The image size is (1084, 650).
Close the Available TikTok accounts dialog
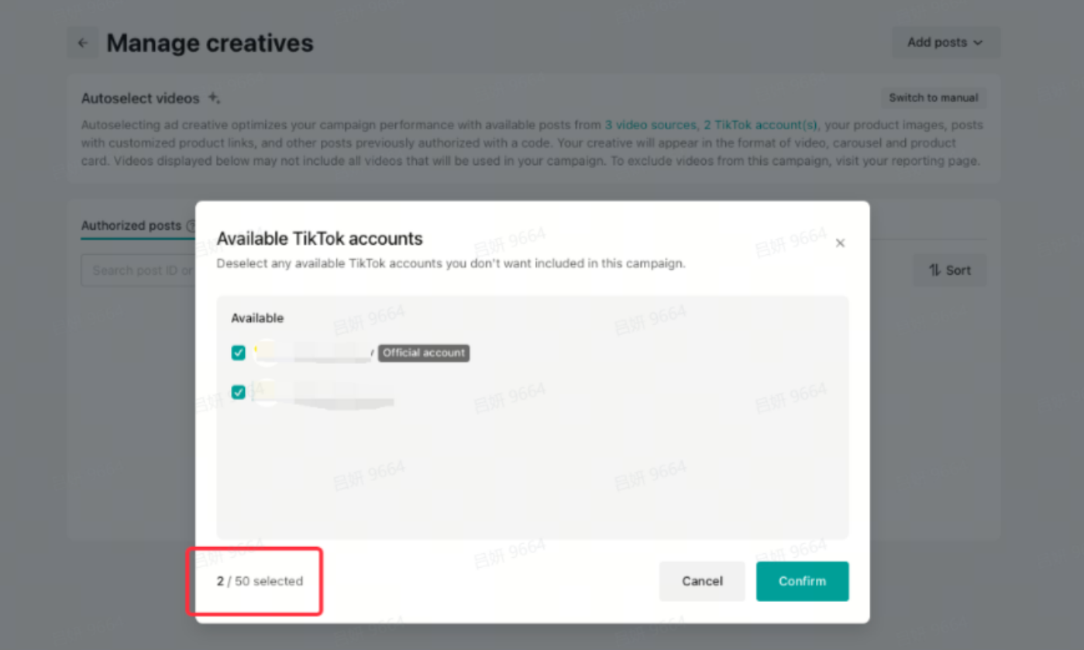(840, 243)
